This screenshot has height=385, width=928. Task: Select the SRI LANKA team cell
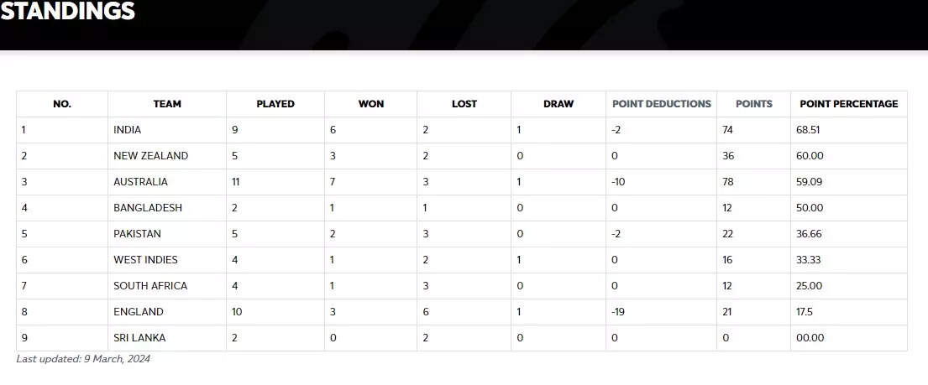click(x=139, y=338)
